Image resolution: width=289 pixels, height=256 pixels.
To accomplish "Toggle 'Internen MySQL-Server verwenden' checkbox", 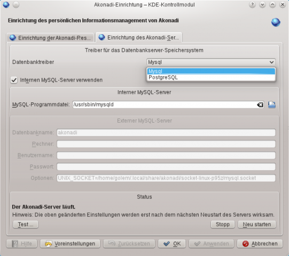I will [x=14, y=80].
